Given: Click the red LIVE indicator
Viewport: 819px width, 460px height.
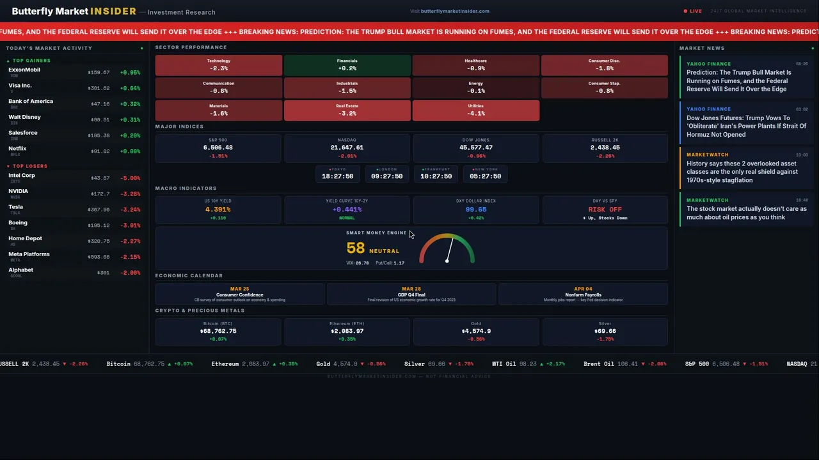Looking at the screenshot, I should coord(693,11).
